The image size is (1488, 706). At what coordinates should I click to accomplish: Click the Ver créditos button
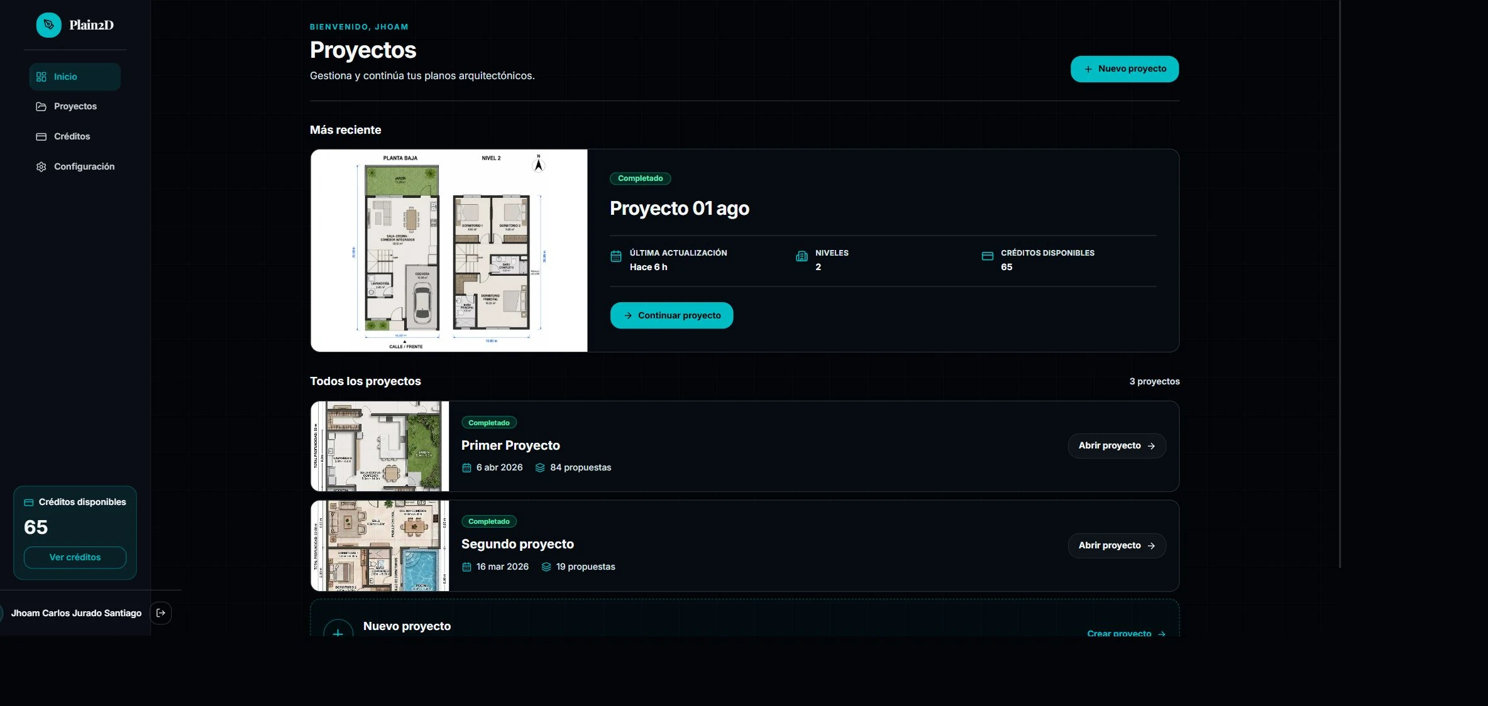(x=75, y=558)
